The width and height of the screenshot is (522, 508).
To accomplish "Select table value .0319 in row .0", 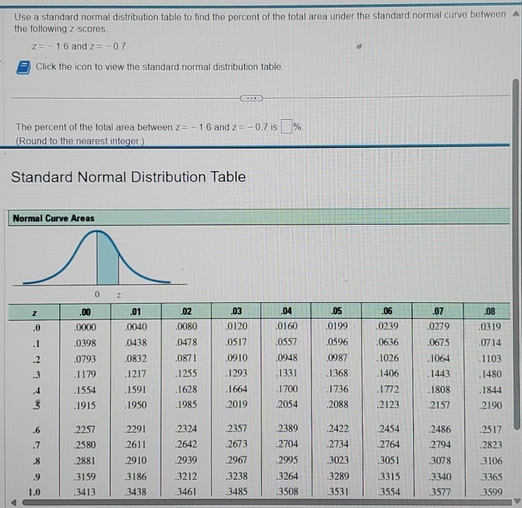I will coord(490,326).
